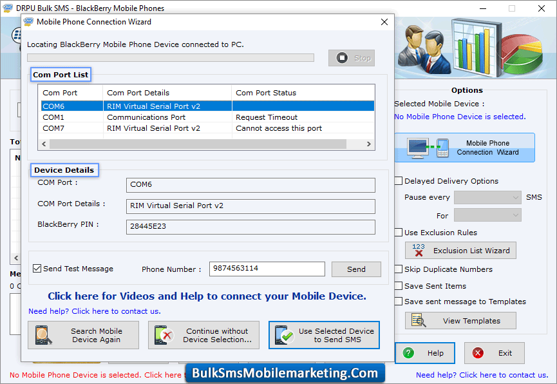This screenshot has height=384, width=557.
Task: Click the document magnifier icon on View Templates
Action: (419, 320)
